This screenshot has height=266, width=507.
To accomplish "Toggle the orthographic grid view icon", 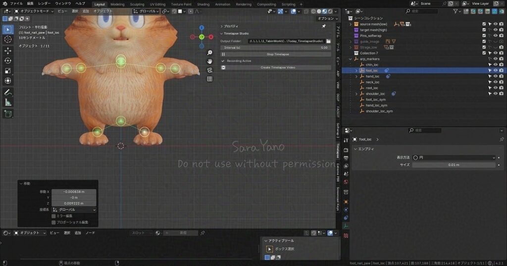I will coord(210,79).
